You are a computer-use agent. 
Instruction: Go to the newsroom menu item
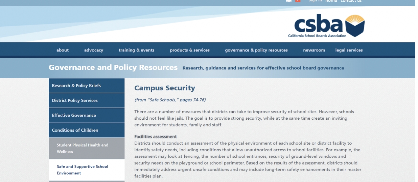[314, 50]
